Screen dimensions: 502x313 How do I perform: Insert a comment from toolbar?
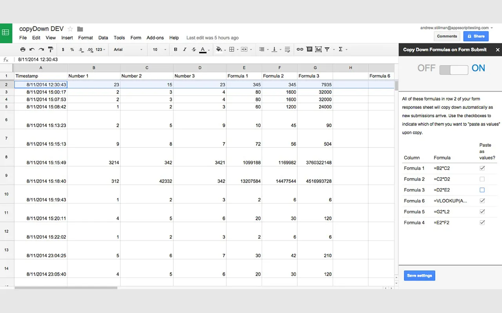click(309, 49)
